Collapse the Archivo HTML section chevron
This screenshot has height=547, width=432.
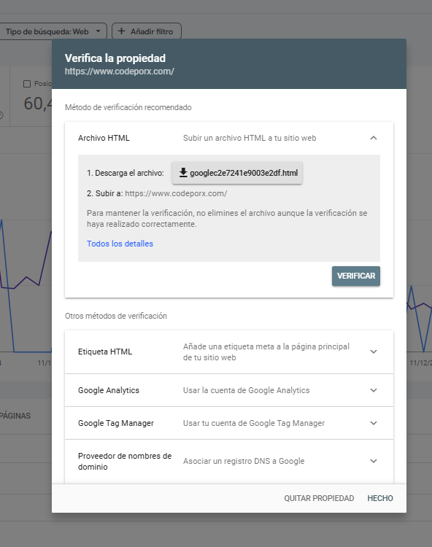pyautogui.click(x=374, y=138)
